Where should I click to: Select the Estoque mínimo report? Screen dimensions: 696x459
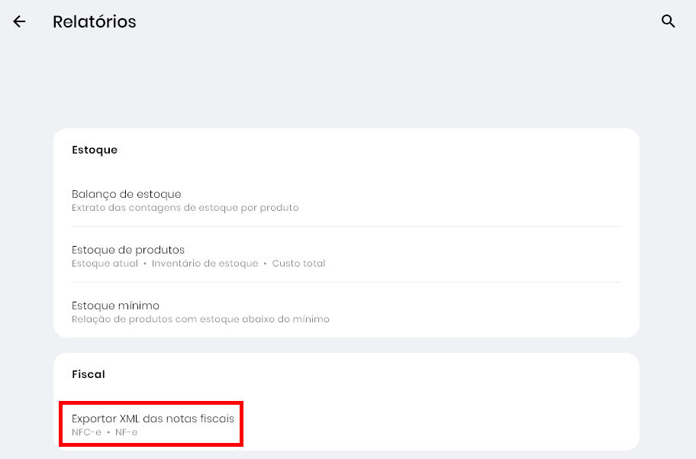(x=115, y=305)
